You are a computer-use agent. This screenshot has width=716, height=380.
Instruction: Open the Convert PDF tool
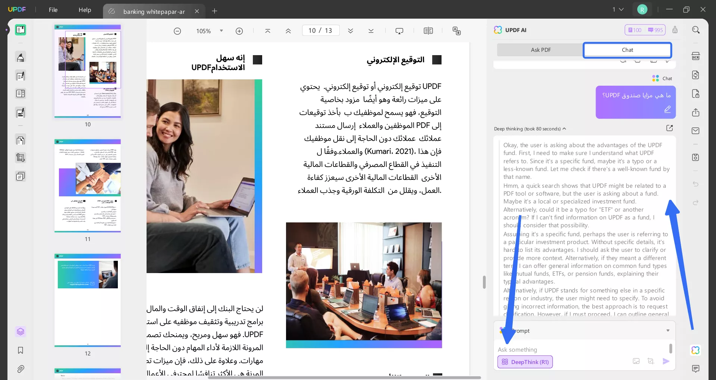click(696, 75)
